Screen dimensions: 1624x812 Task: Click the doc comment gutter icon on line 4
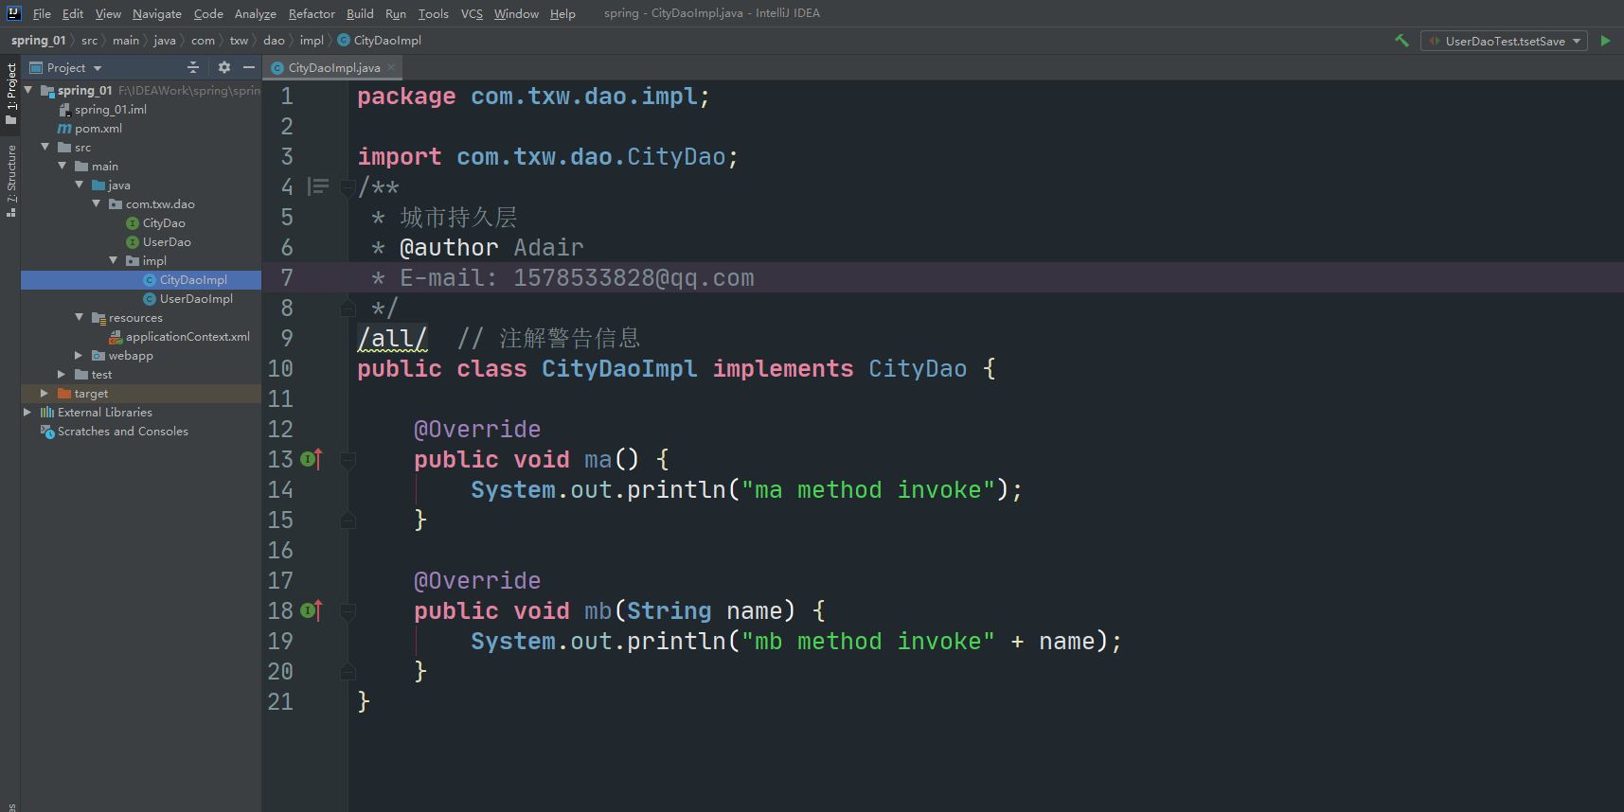pyautogui.click(x=319, y=186)
